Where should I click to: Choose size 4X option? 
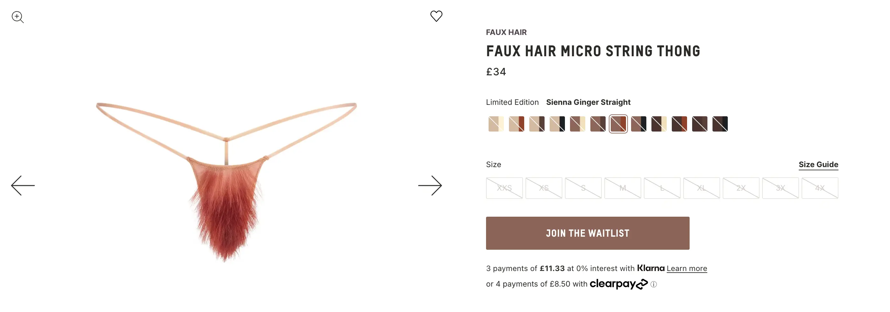point(820,188)
